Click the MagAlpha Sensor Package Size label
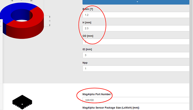The height and width of the screenshot is (110, 193). pos(111,108)
